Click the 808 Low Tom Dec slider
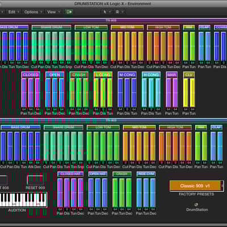 pos(104,46)
